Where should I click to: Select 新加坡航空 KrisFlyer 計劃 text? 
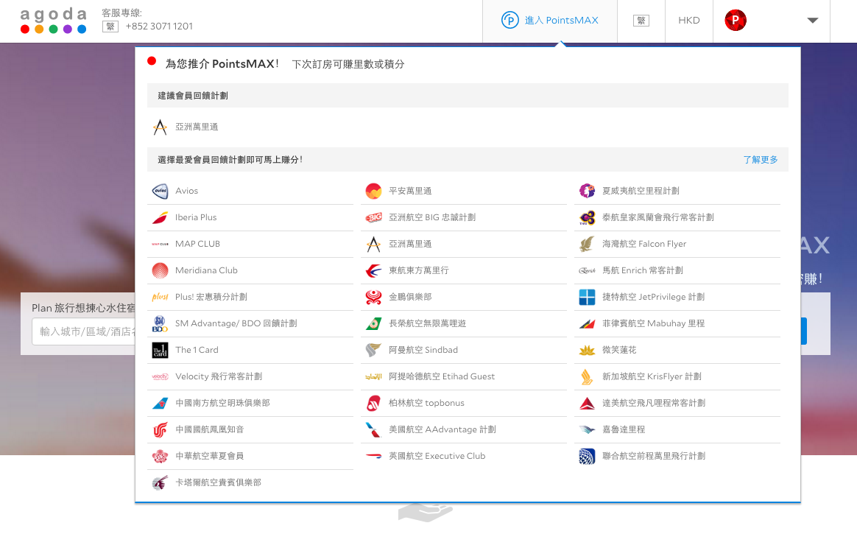(x=652, y=376)
